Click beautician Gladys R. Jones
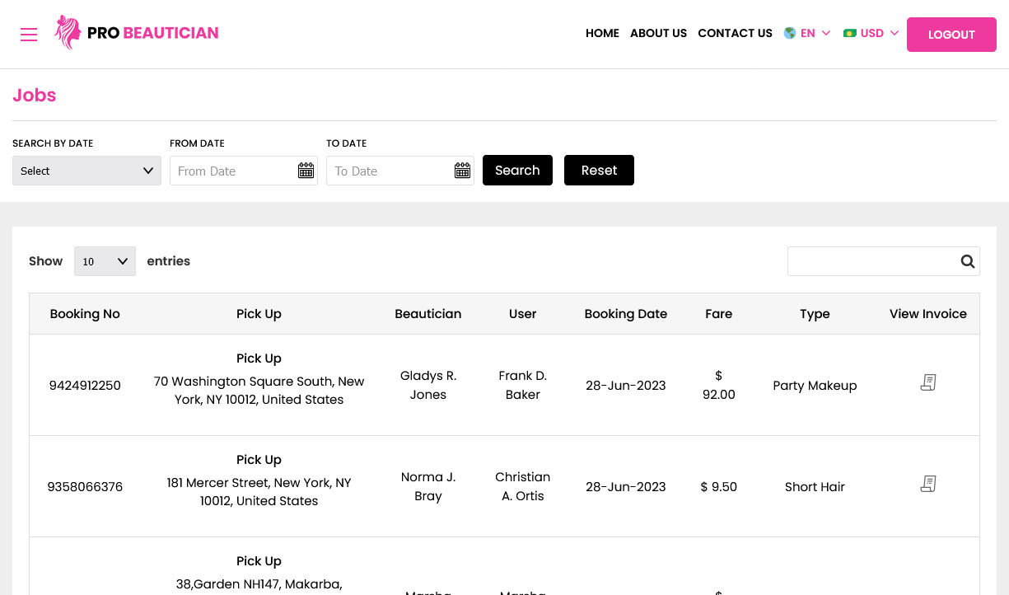This screenshot has height=595, width=1009. point(428,385)
